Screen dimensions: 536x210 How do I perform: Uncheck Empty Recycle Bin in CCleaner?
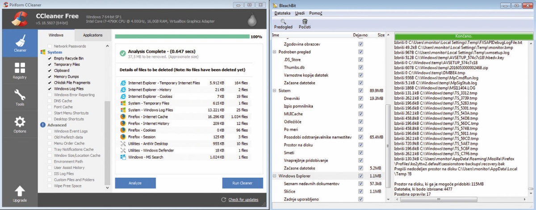(x=50, y=59)
